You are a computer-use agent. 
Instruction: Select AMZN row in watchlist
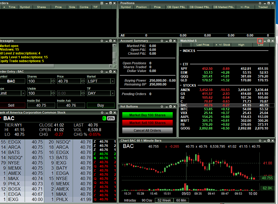[225, 90]
